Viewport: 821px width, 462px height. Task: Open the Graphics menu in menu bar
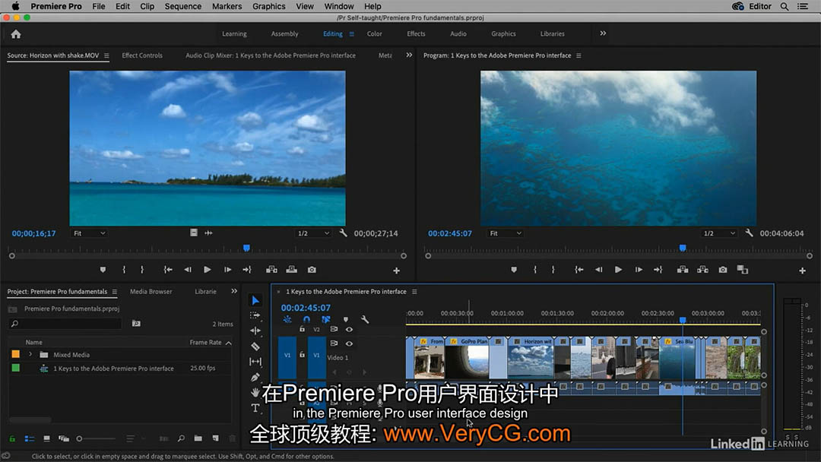pos(268,6)
